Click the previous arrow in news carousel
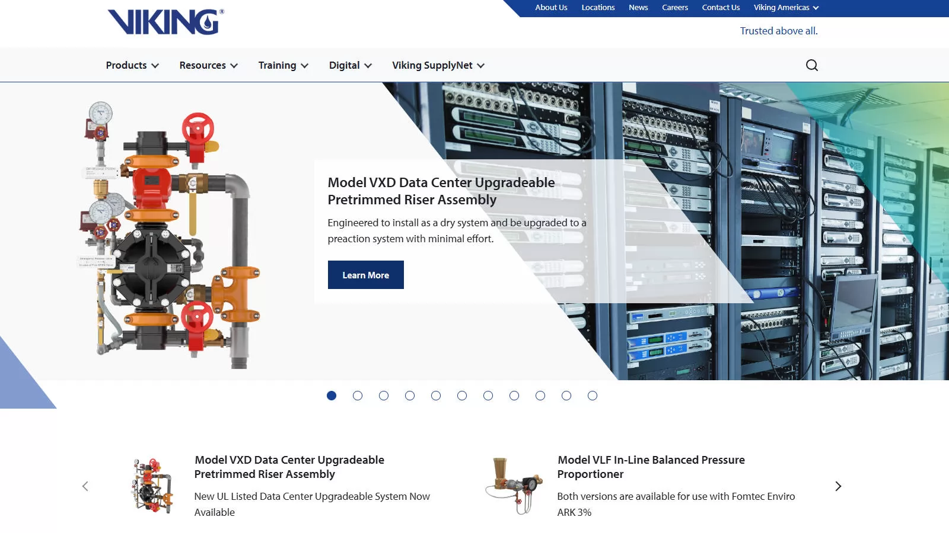949x533 pixels. [85, 486]
